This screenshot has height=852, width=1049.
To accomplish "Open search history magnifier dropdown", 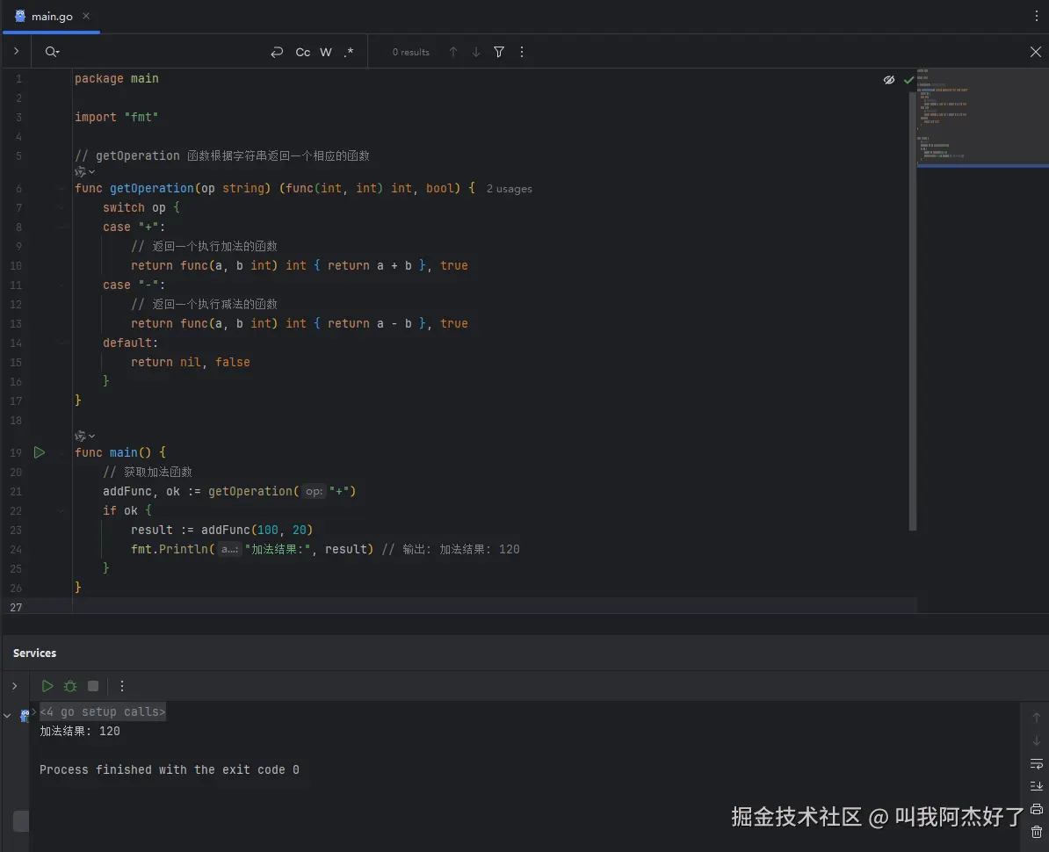I will tap(52, 52).
